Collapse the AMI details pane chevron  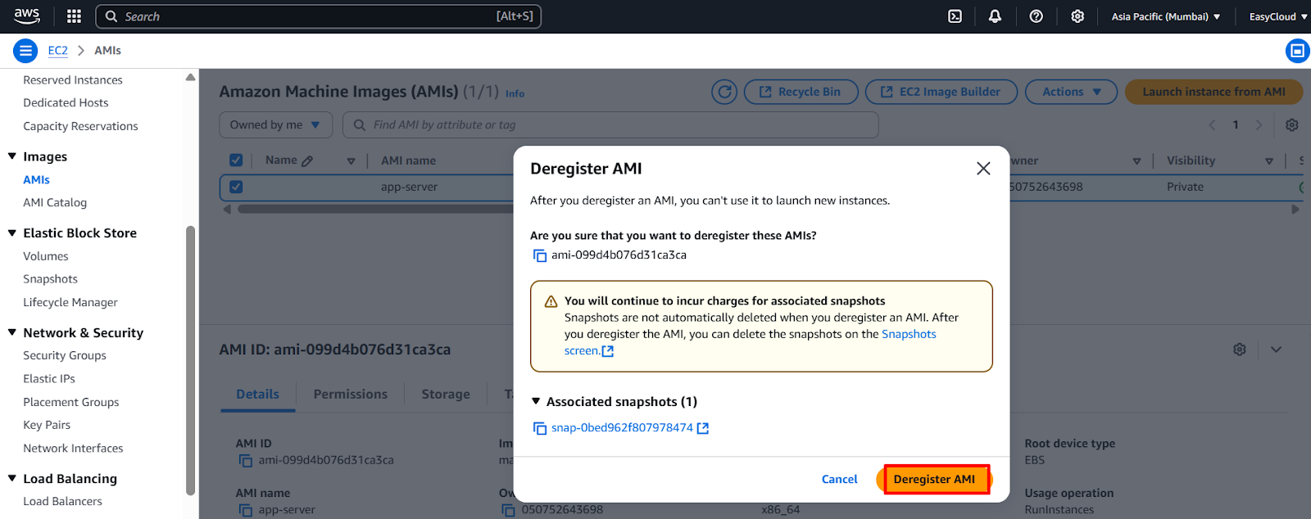(1276, 350)
